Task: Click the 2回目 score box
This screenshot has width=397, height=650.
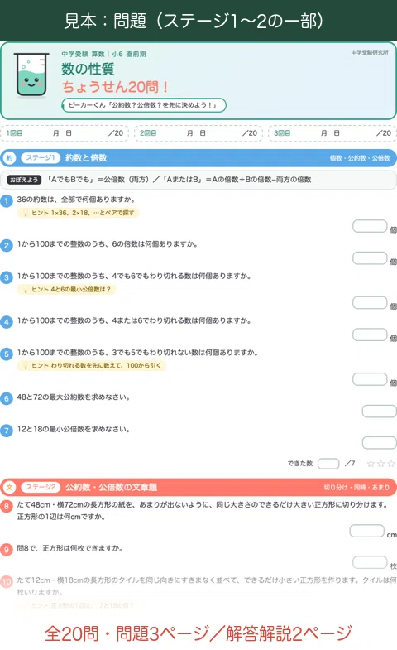Action: click(198, 133)
